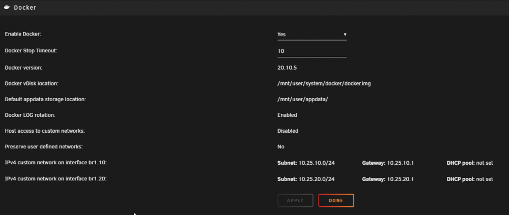The width and height of the screenshot is (509, 215).
Task: Click the 'Docker version:' label
Action: pyautogui.click(x=24, y=68)
